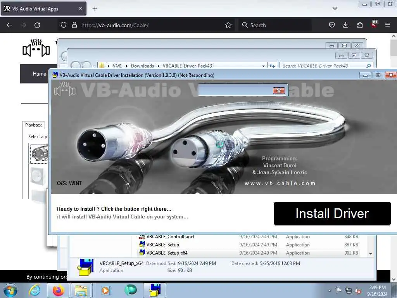
Task: Open the Windows Start menu
Action: point(10,290)
